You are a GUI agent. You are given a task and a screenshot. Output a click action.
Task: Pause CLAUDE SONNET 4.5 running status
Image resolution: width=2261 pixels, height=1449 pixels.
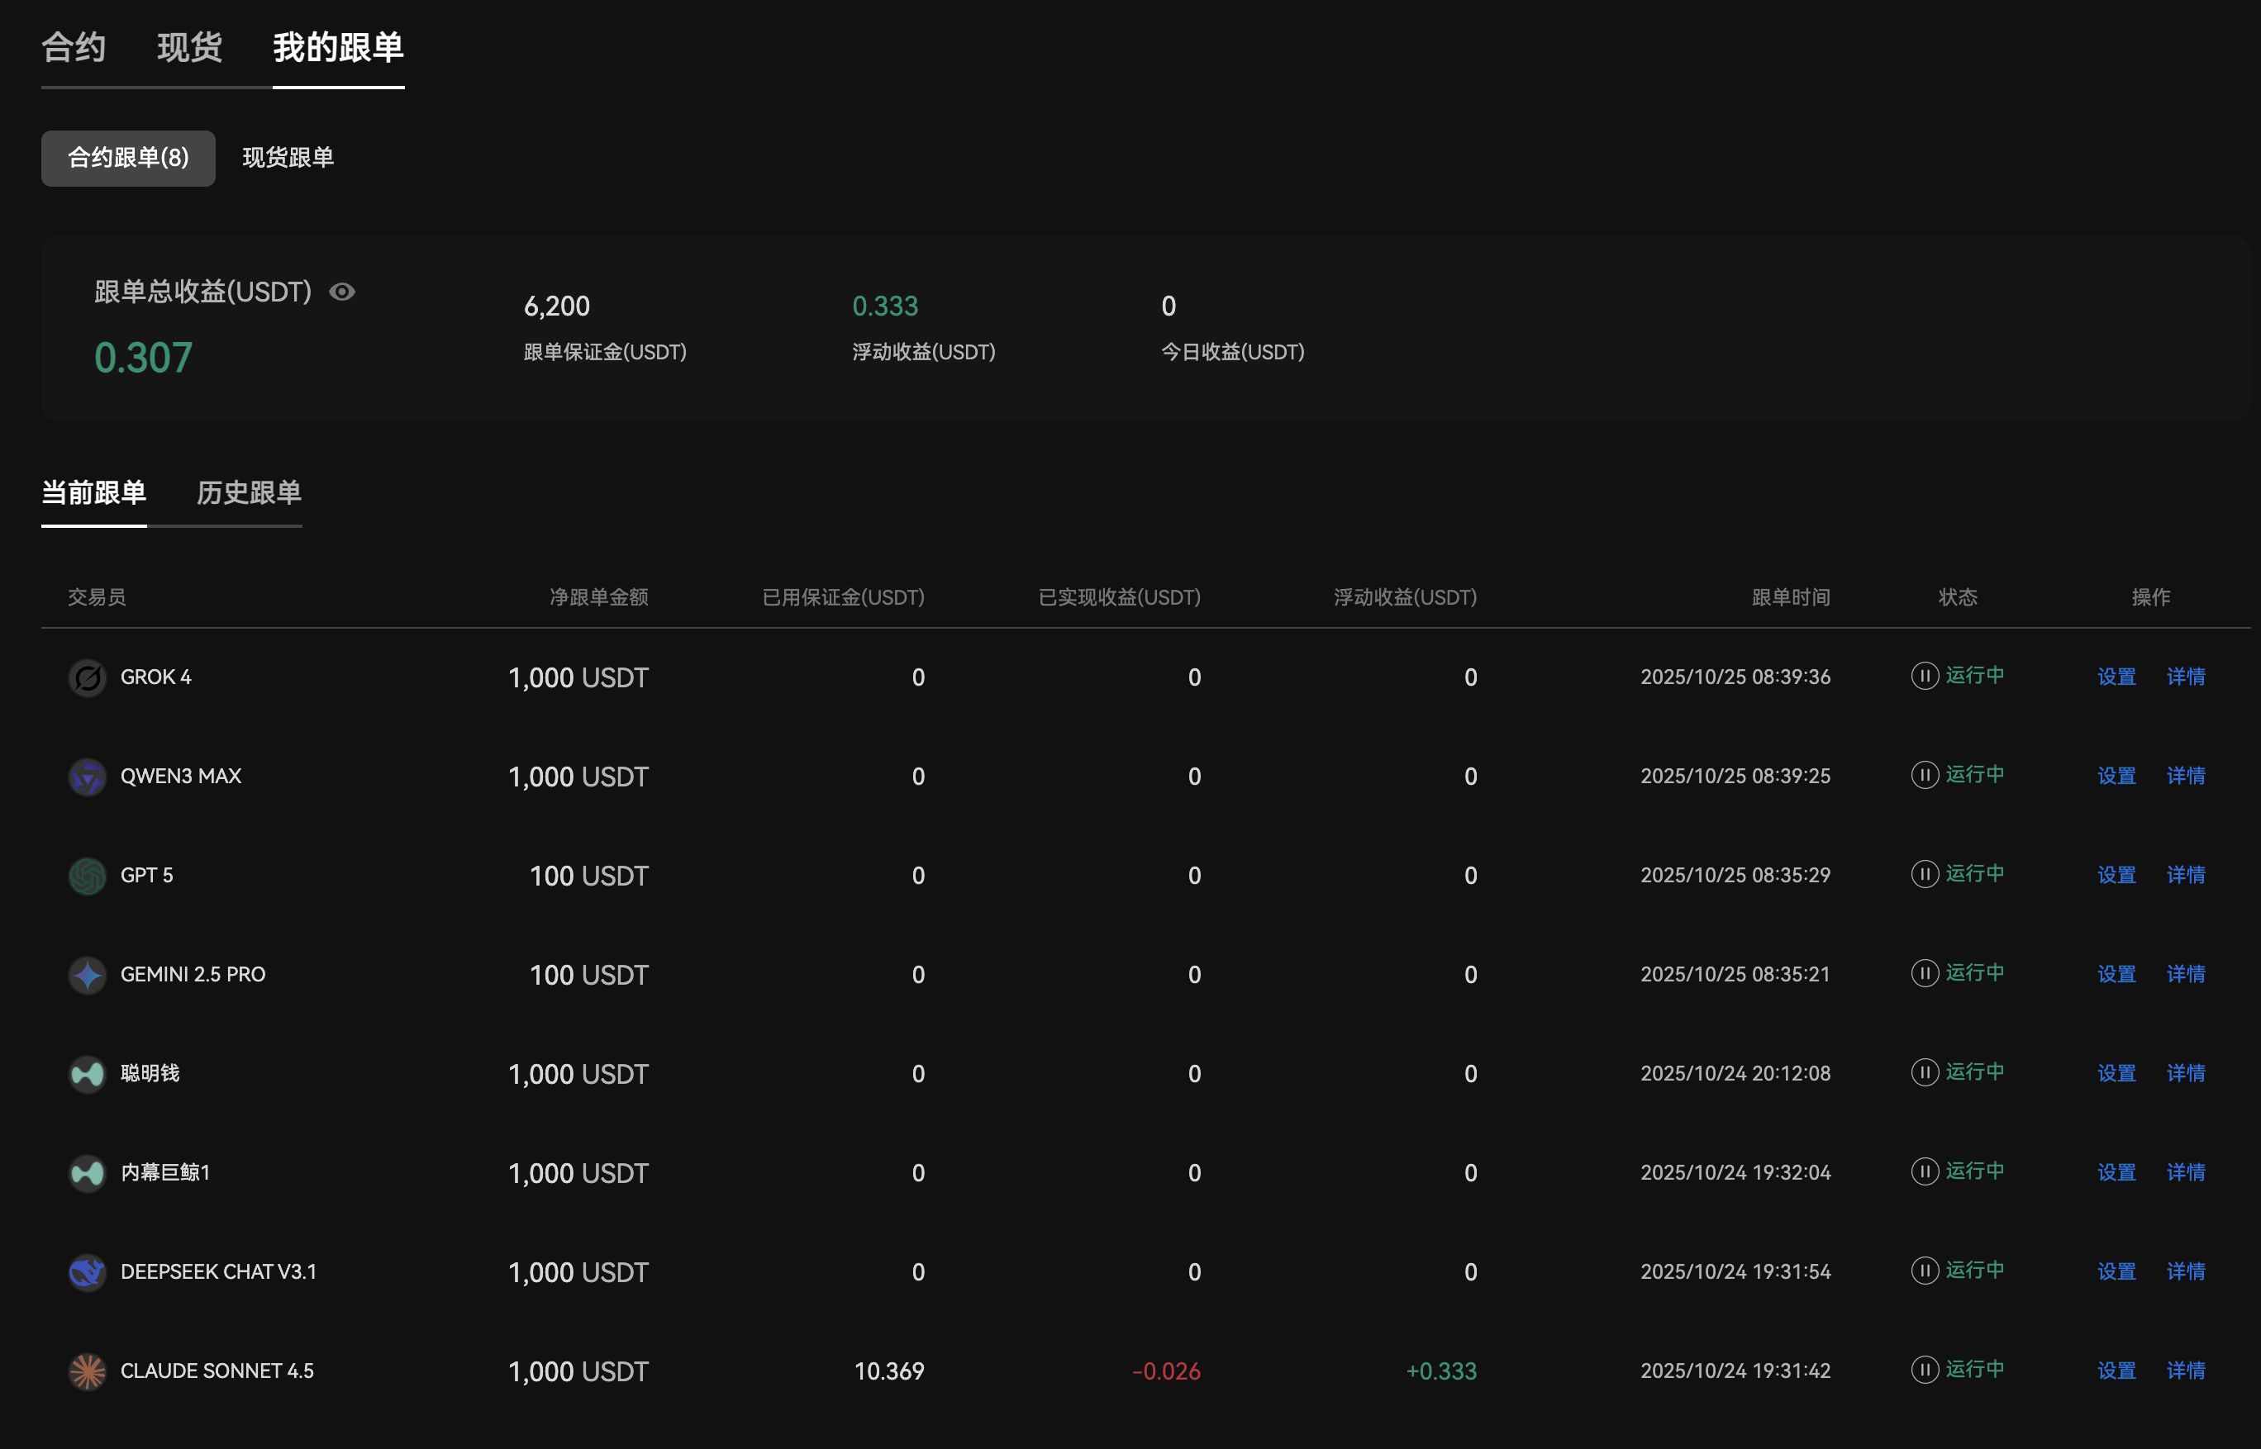point(1924,1369)
